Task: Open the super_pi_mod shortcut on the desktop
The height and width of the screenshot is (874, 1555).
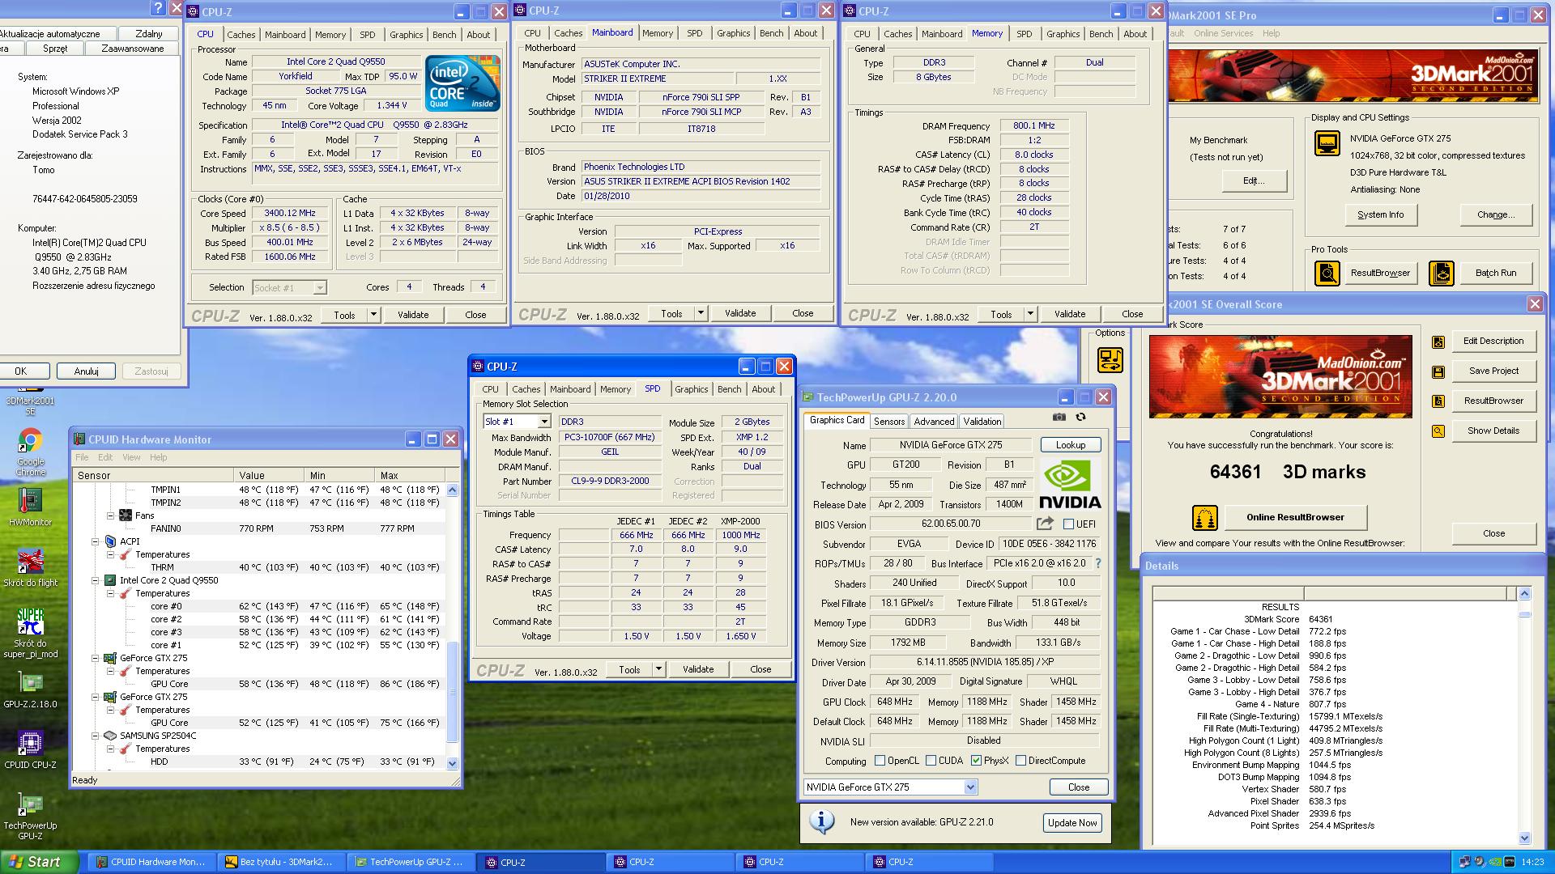Action: coord(30,633)
